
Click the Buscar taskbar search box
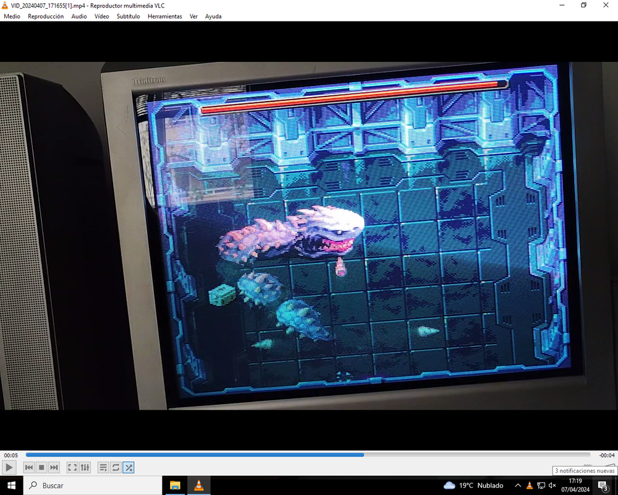(x=93, y=486)
